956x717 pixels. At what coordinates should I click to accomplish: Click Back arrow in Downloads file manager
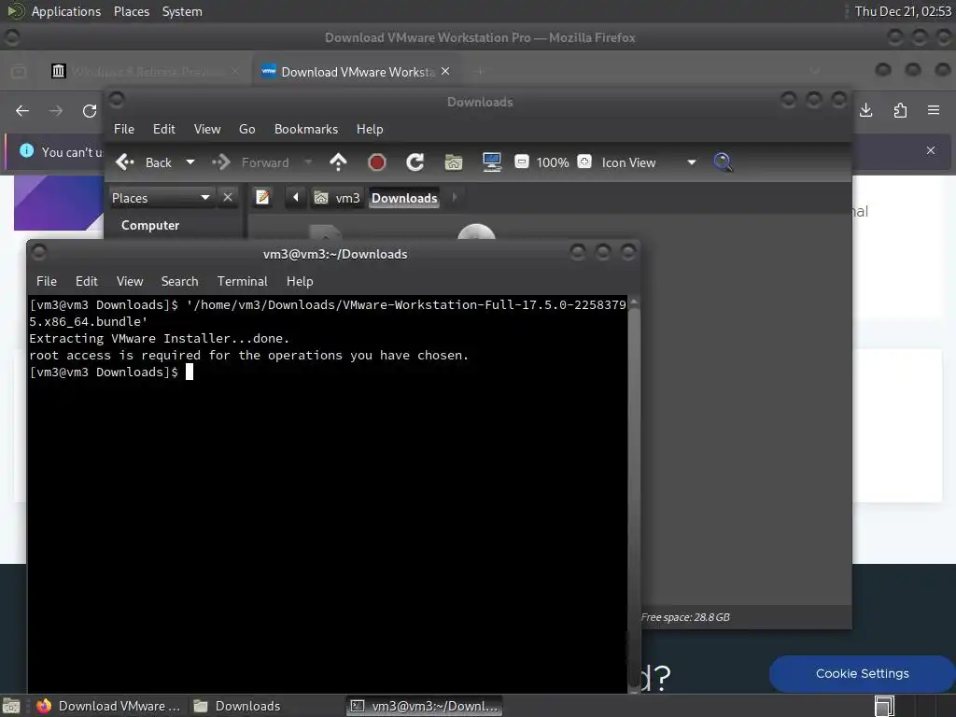[x=143, y=162]
